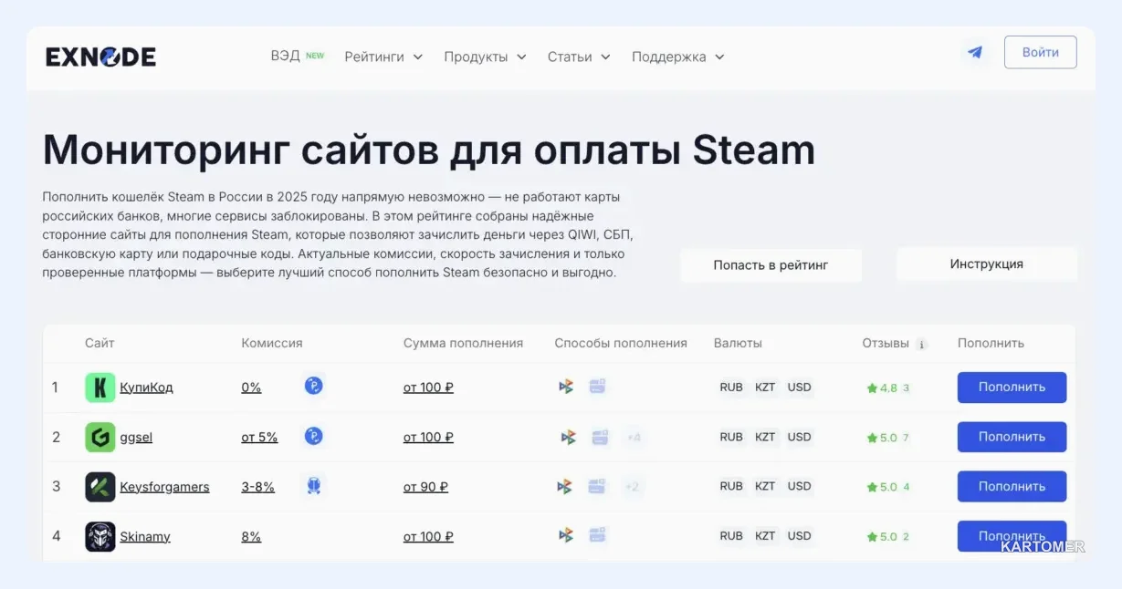Image resolution: width=1122 pixels, height=589 pixels.
Task: Show +2 more payment methods for Keysforgamers
Action: [632, 487]
